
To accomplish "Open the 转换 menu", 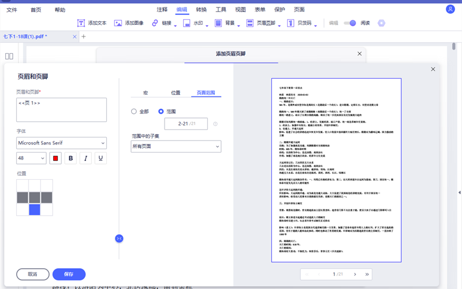I will tap(201, 9).
